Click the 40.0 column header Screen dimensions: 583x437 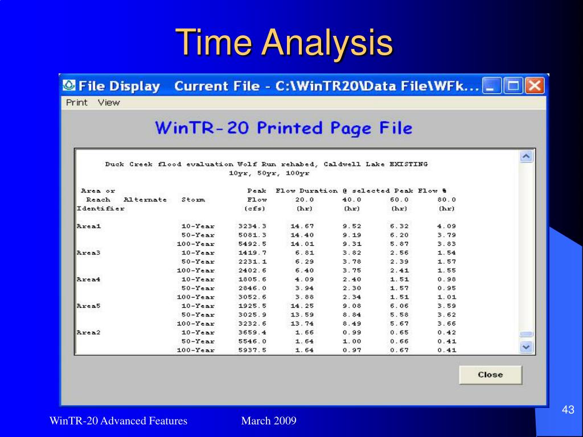click(x=352, y=200)
